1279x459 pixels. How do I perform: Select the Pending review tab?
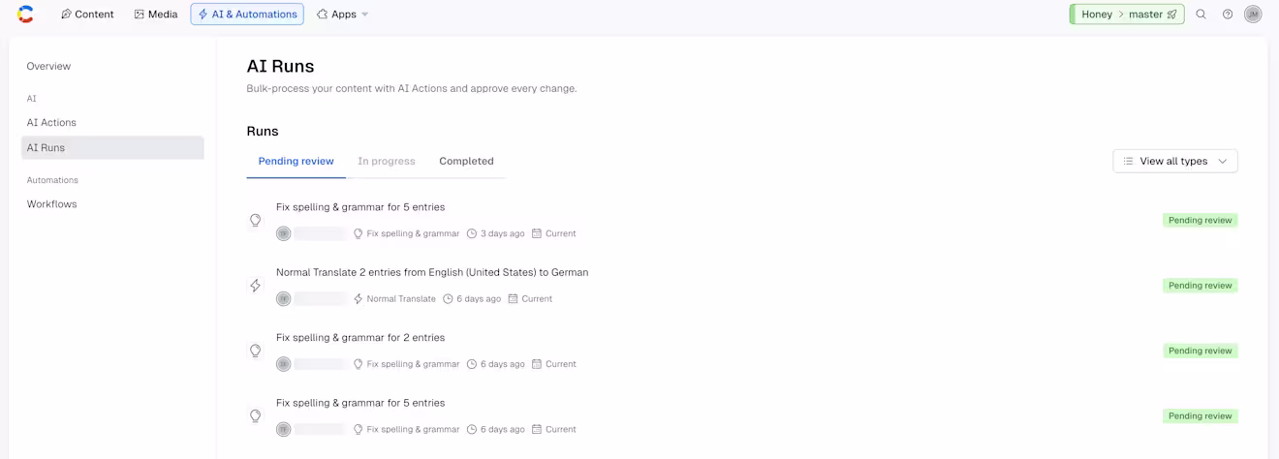[296, 161]
